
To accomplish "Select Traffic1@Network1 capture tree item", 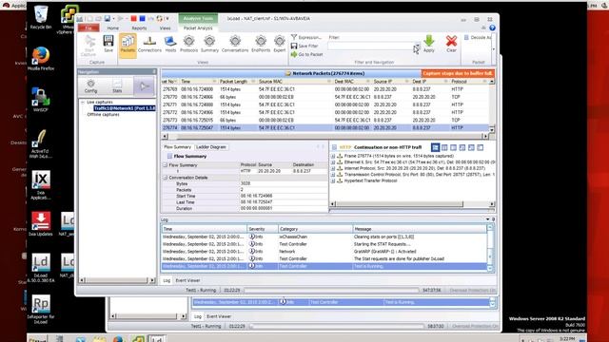I will point(125,108).
